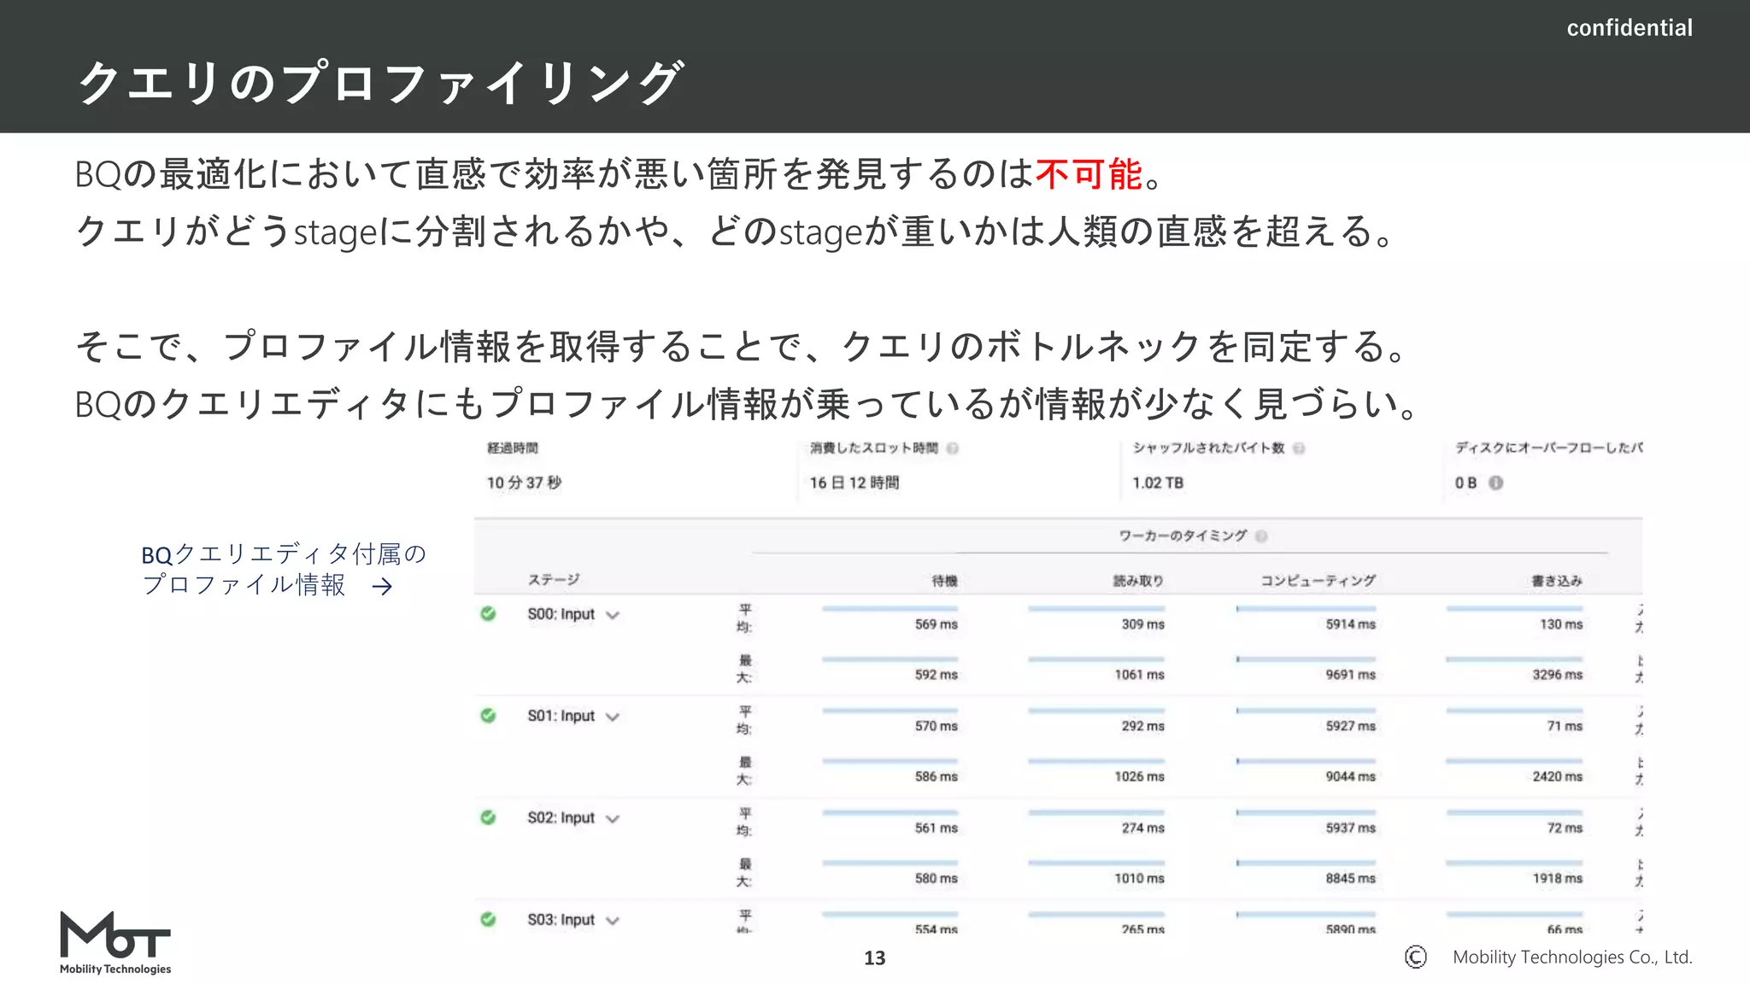
Task: Click the 経過時間 label
Action: [513, 448]
